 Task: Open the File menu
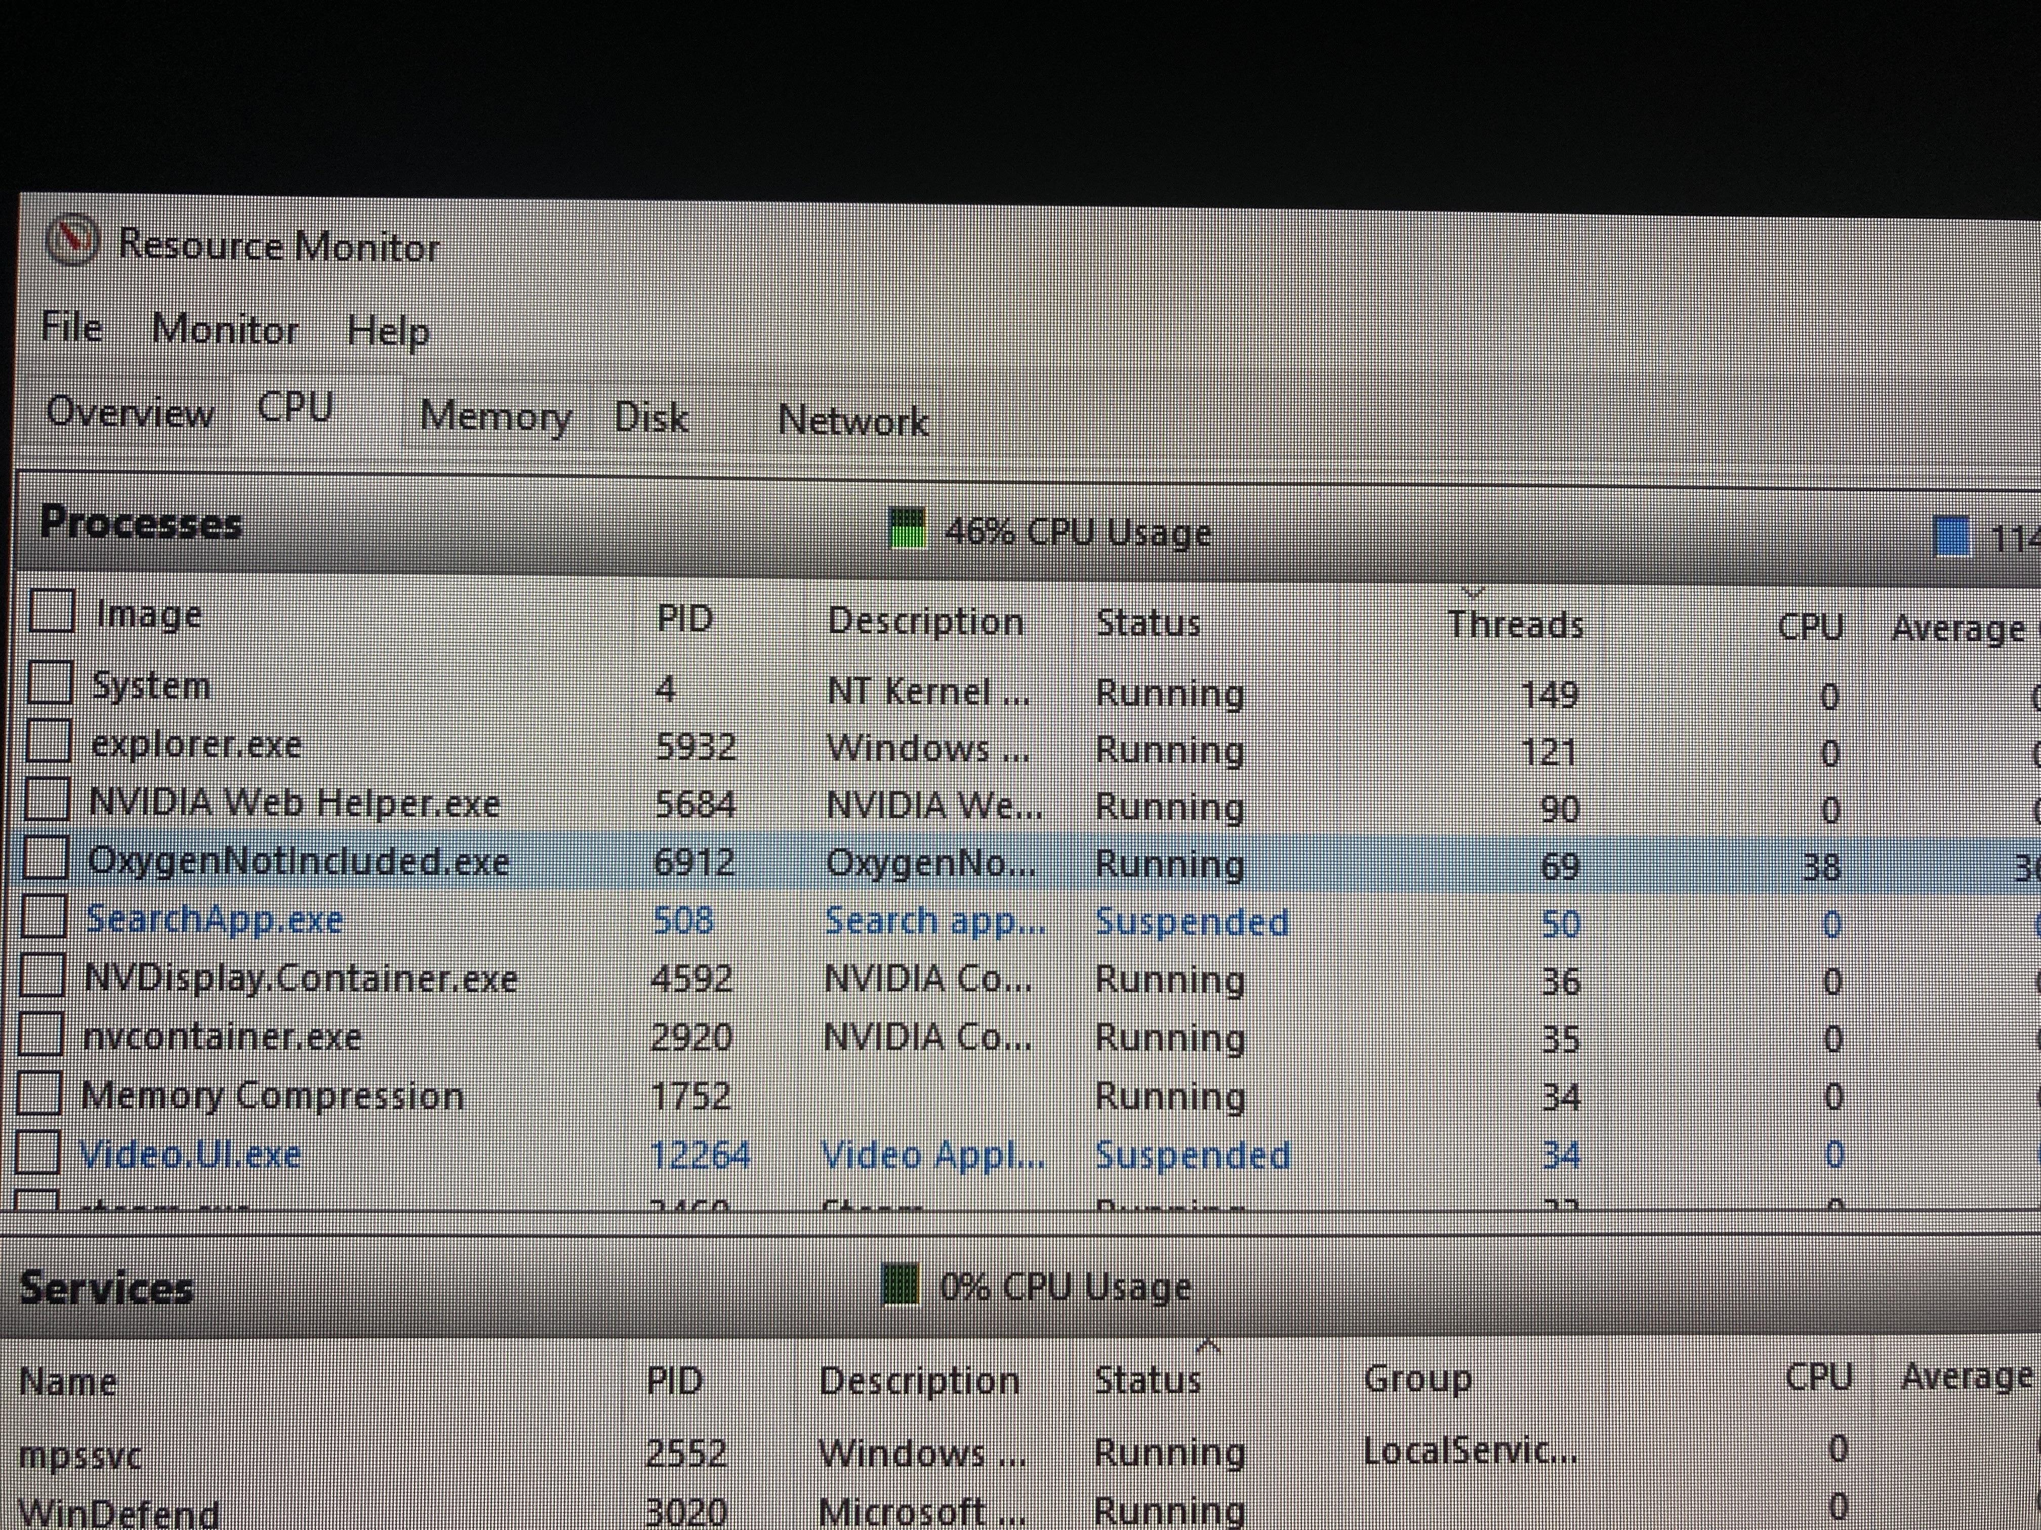point(72,327)
